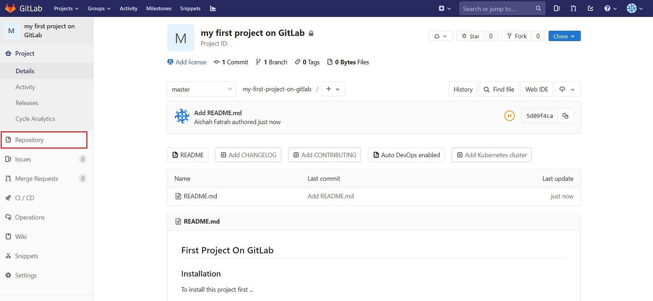The width and height of the screenshot is (653, 301).
Task: Open the plus add-file dropdown
Action: tap(333, 89)
